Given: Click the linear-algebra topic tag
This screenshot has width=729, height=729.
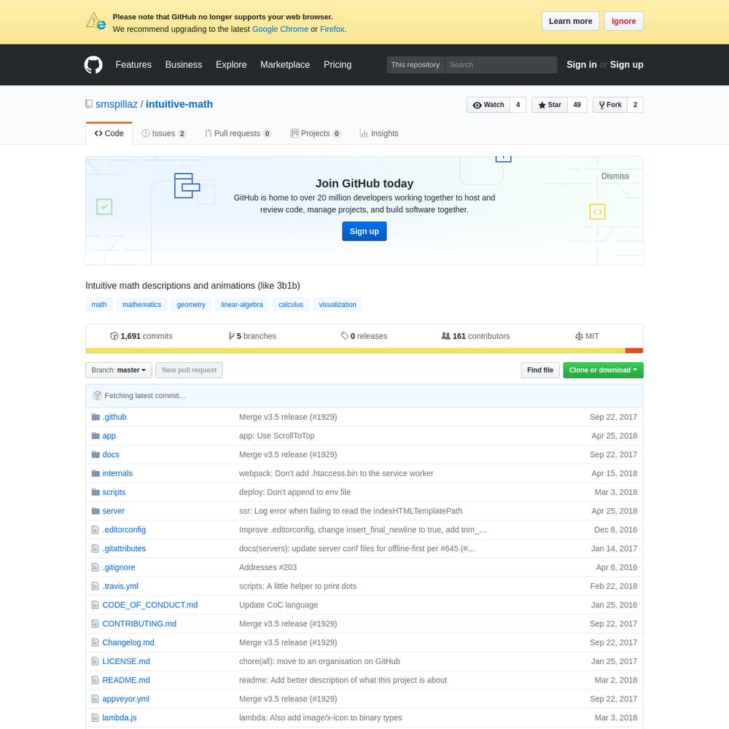Looking at the screenshot, I should click(x=242, y=305).
